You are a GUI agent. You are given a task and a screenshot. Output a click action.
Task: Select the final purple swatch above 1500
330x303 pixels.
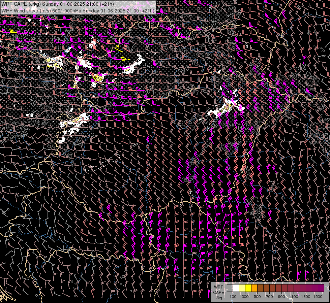pos(321,288)
